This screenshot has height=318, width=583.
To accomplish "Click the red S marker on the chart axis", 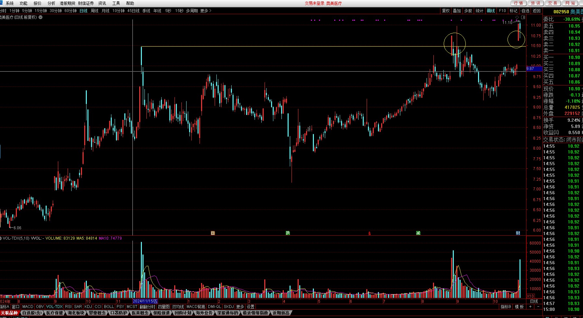I will click(369, 233).
